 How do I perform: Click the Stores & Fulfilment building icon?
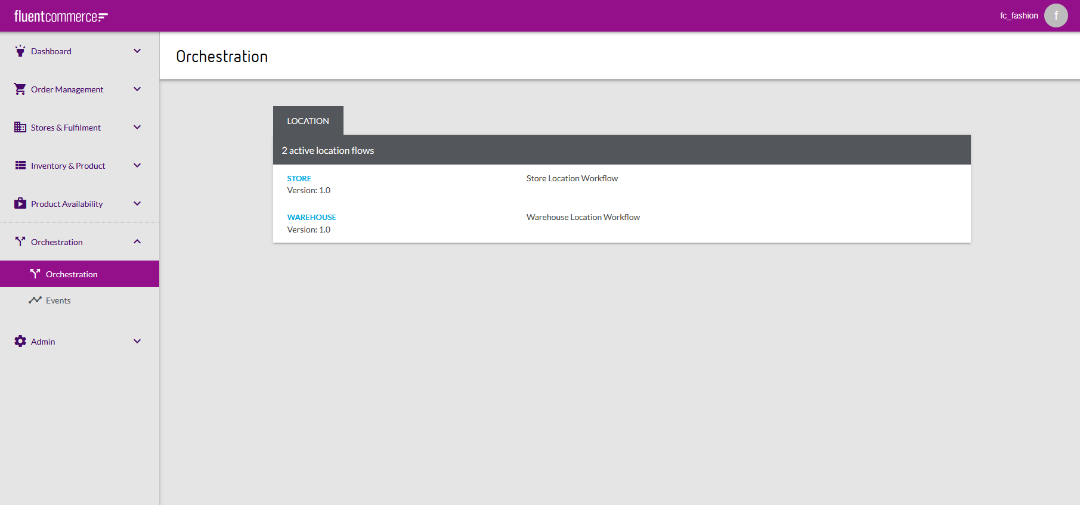click(20, 127)
